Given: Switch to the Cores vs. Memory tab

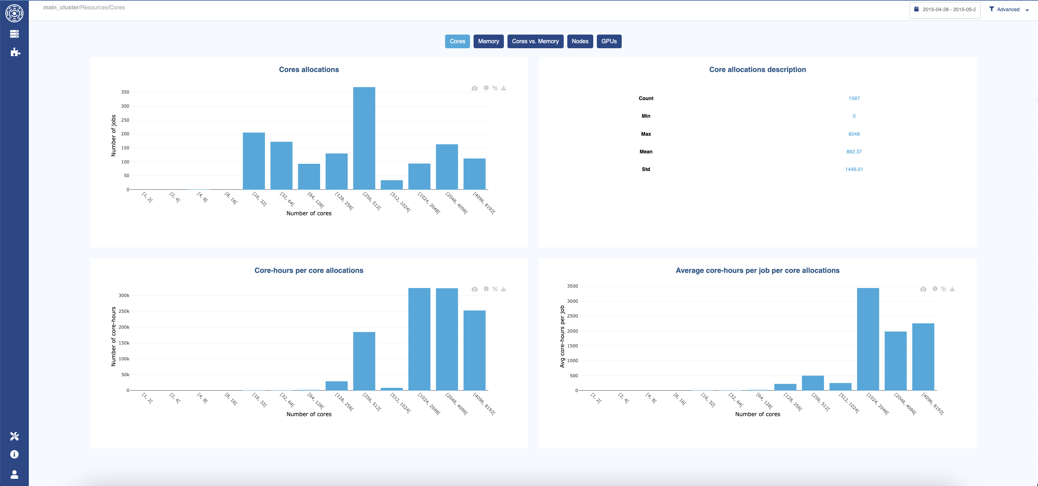Looking at the screenshot, I should pyautogui.click(x=535, y=41).
